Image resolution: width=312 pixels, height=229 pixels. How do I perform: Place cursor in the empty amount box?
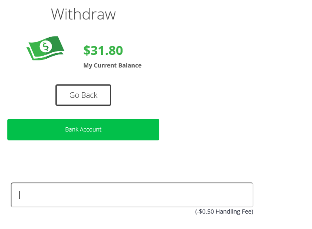[x=132, y=195]
